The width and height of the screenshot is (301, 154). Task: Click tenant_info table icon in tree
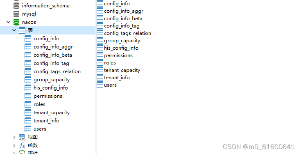pos(28,121)
